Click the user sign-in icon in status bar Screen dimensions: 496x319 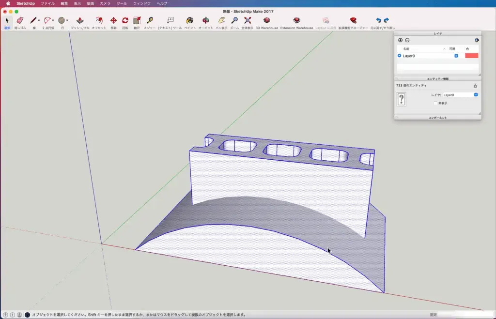[x=19, y=315]
